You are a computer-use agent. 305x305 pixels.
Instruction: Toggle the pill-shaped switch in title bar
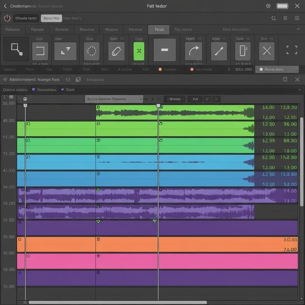point(282,6)
